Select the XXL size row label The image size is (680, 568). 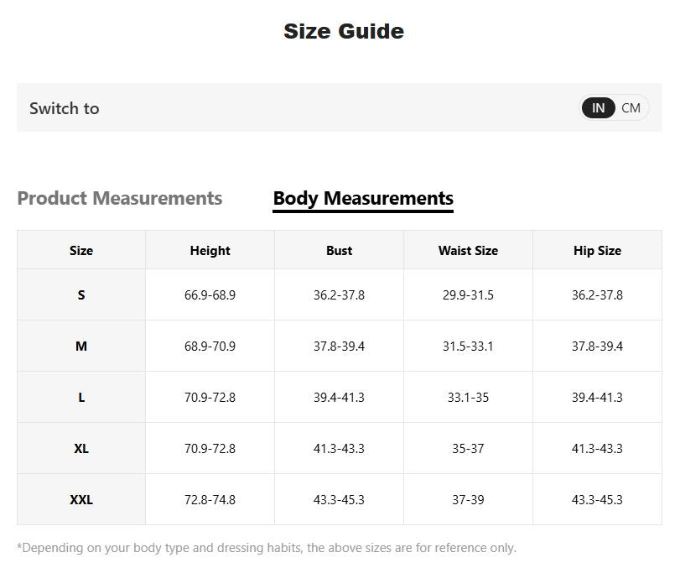point(81,499)
